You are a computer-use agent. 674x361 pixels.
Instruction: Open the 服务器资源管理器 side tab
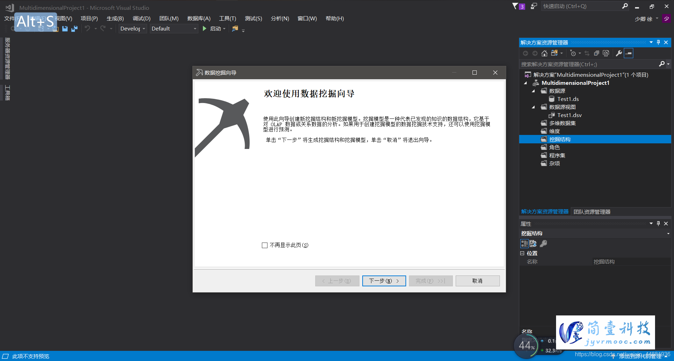coord(7,59)
